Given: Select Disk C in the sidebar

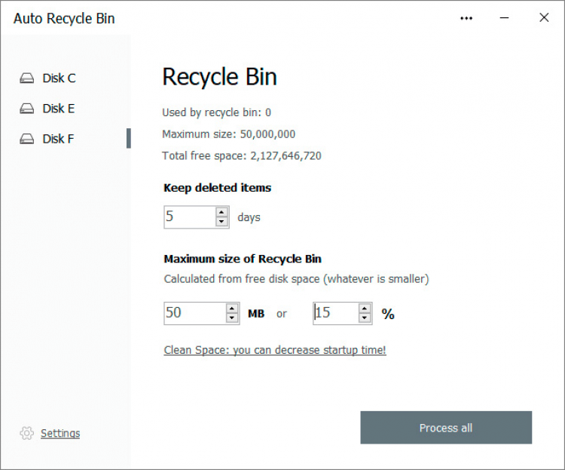Looking at the screenshot, I should tap(59, 78).
